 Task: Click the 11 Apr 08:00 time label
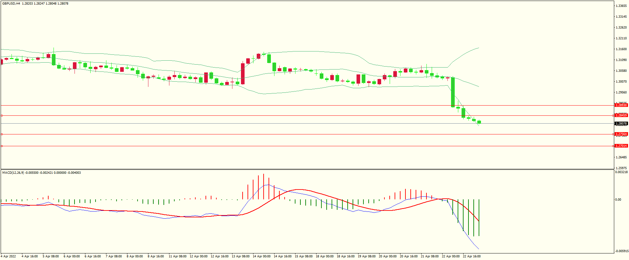click(177, 256)
